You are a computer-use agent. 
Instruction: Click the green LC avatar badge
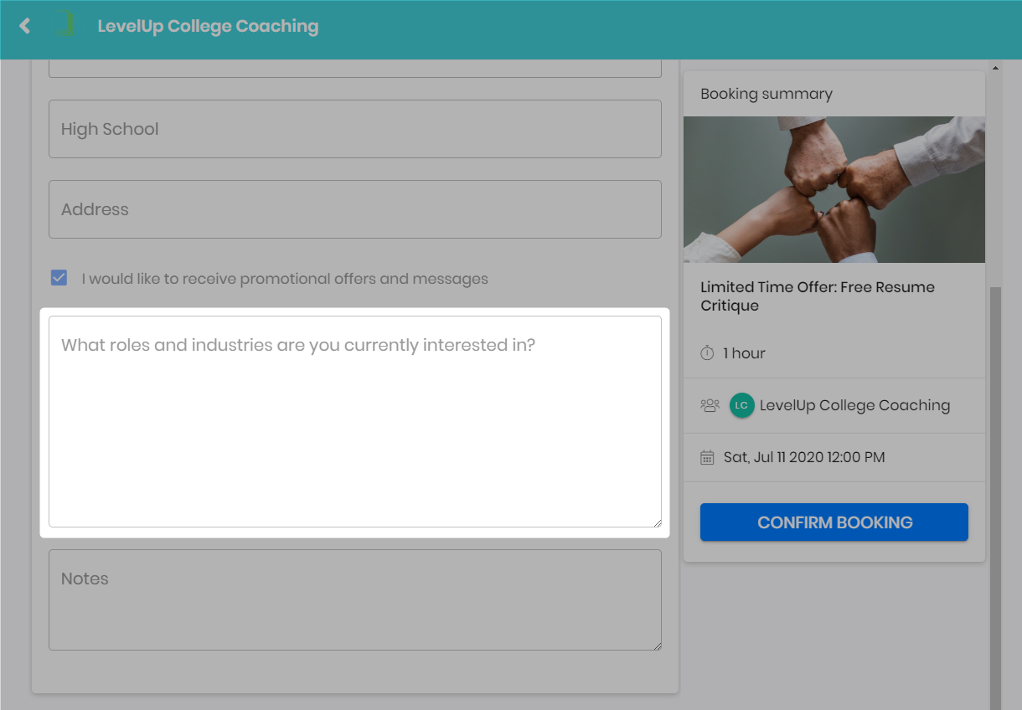click(741, 405)
